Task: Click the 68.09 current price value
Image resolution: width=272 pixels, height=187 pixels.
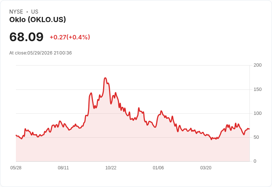Action: (26, 37)
